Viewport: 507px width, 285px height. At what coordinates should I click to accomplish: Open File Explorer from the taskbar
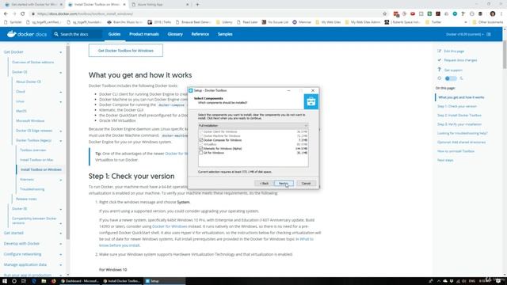(x=44, y=281)
